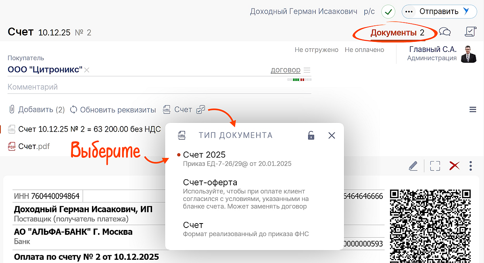Open the договор hamburger menu
The width and height of the screenshot is (484, 263).
pos(307,70)
